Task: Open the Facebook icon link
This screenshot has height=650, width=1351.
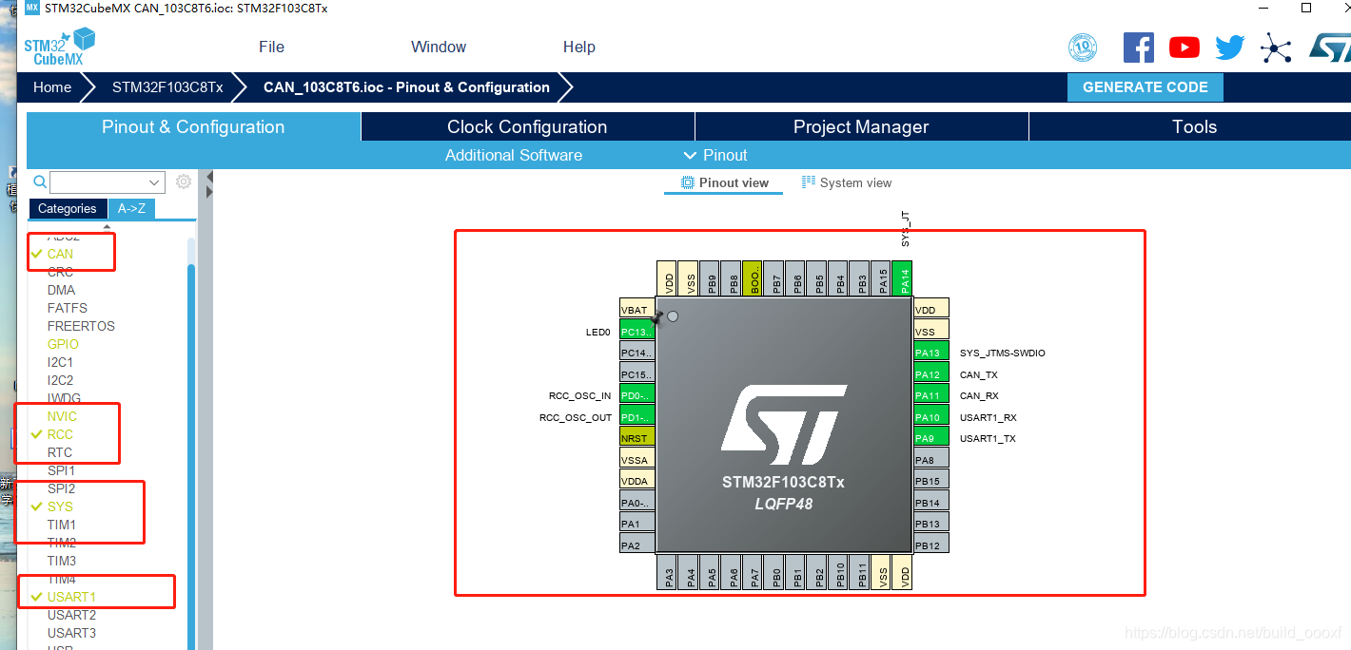Action: click(x=1138, y=48)
